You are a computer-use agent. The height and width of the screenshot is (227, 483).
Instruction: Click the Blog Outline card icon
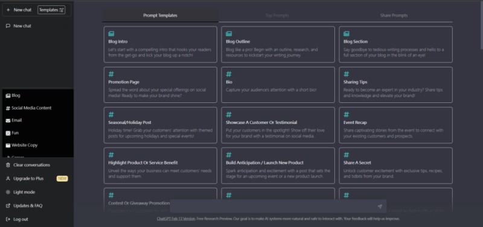[x=229, y=34]
